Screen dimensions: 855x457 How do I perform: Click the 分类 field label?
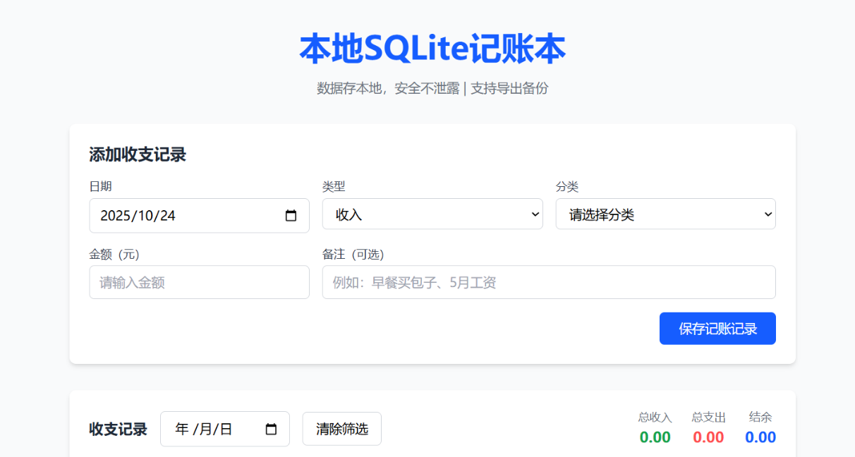point(566,186)
